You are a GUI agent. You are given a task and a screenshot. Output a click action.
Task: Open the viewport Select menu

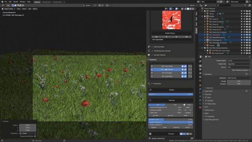click(x=24, y=9)
